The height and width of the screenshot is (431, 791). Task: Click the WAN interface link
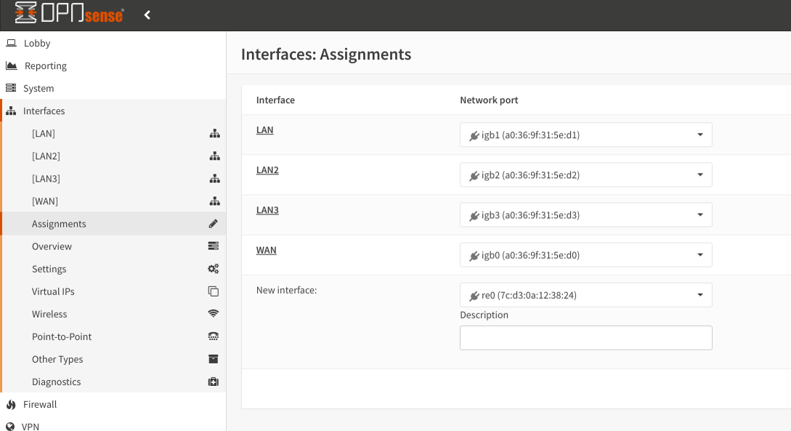[x=267, y=250]
